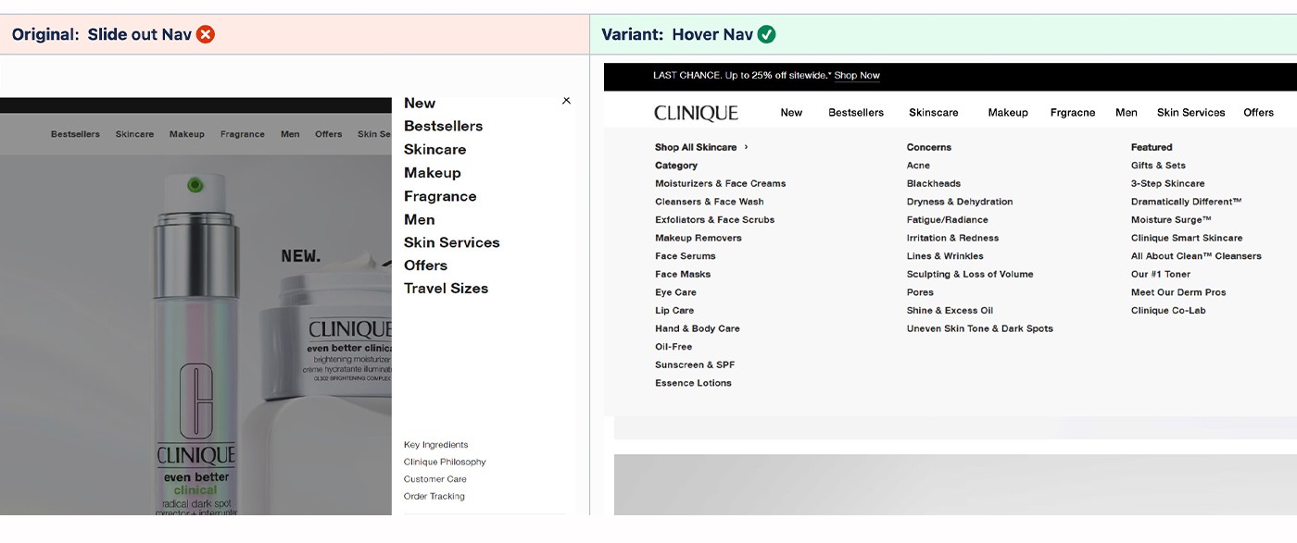Select Makeup in the hover nav top bar

[x=1008, y=113]
